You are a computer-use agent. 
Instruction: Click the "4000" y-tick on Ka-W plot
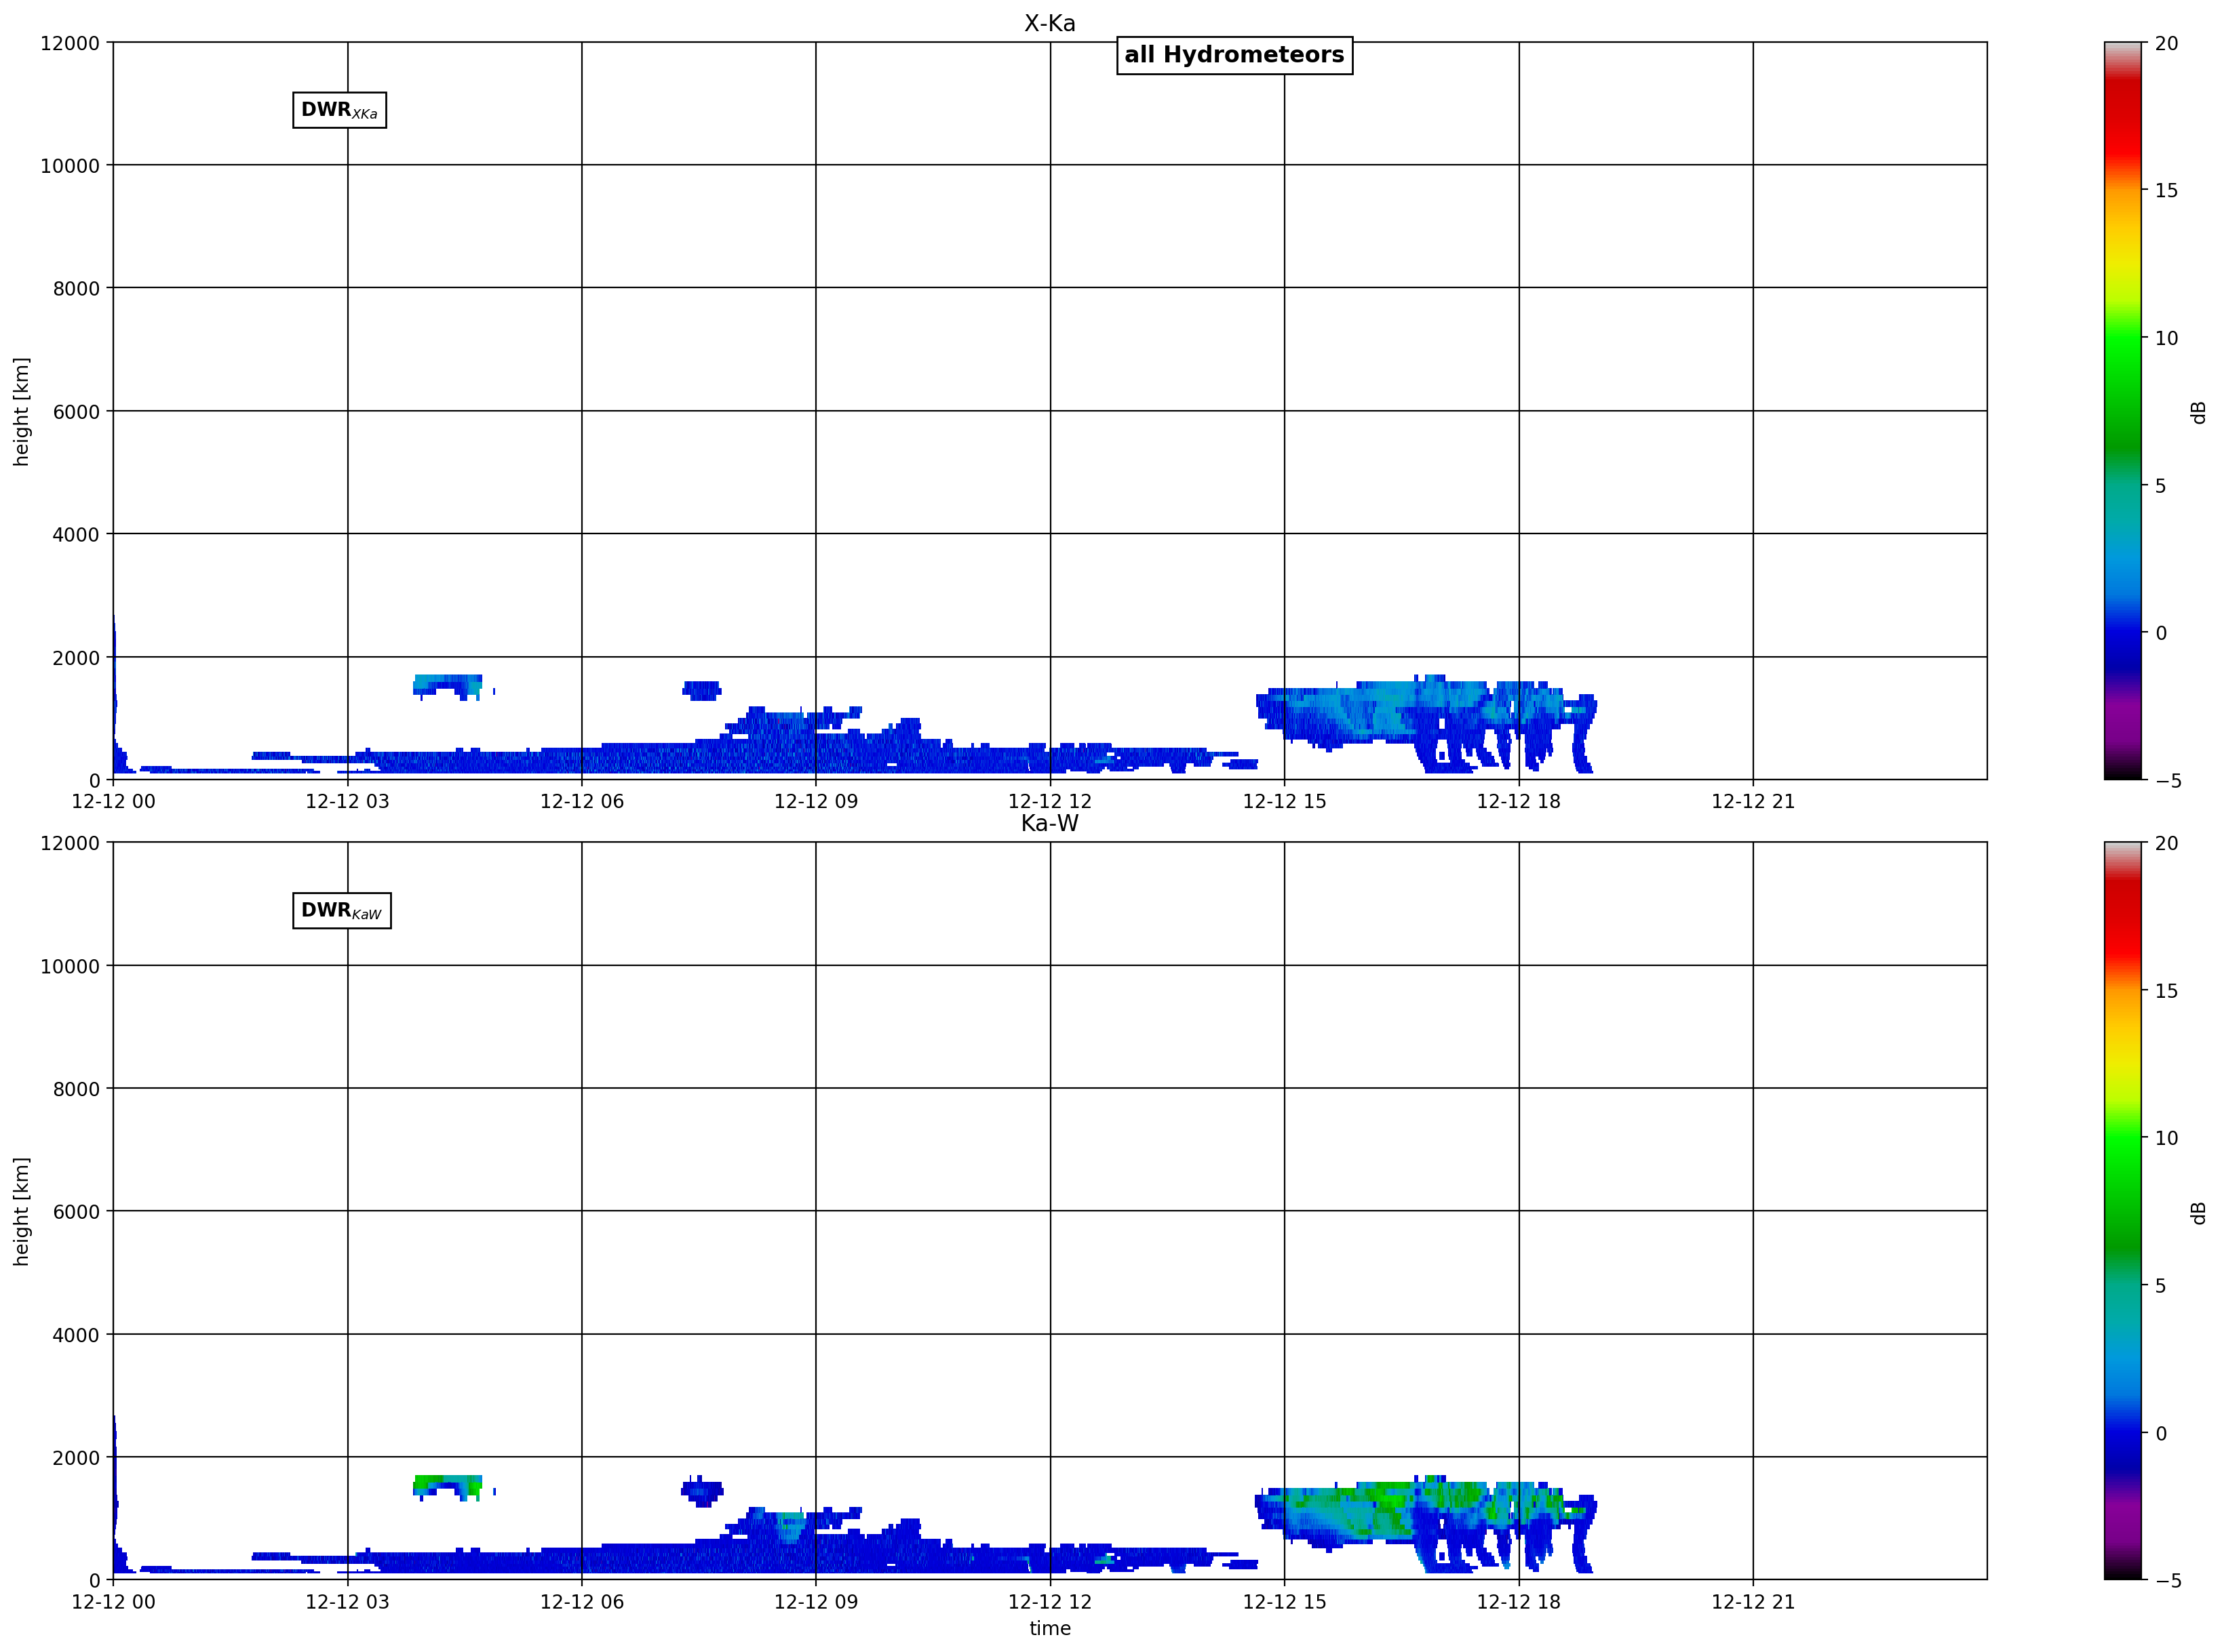tap(76, 1335)
